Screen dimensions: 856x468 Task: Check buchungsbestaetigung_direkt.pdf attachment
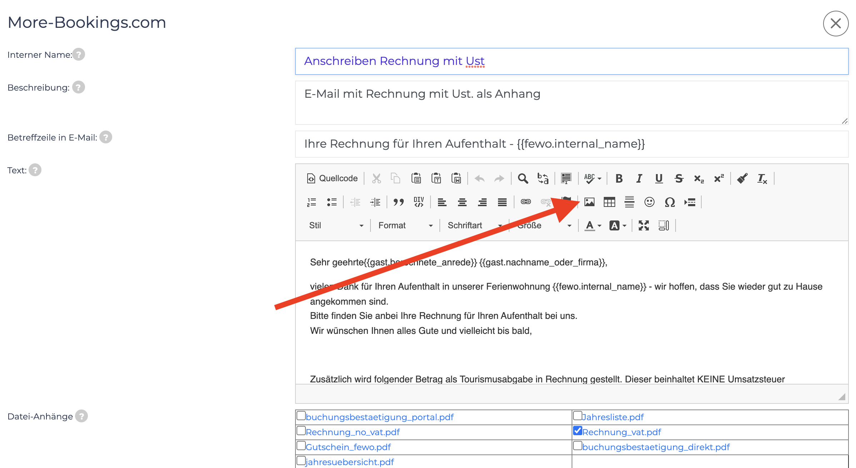[578, 446]
